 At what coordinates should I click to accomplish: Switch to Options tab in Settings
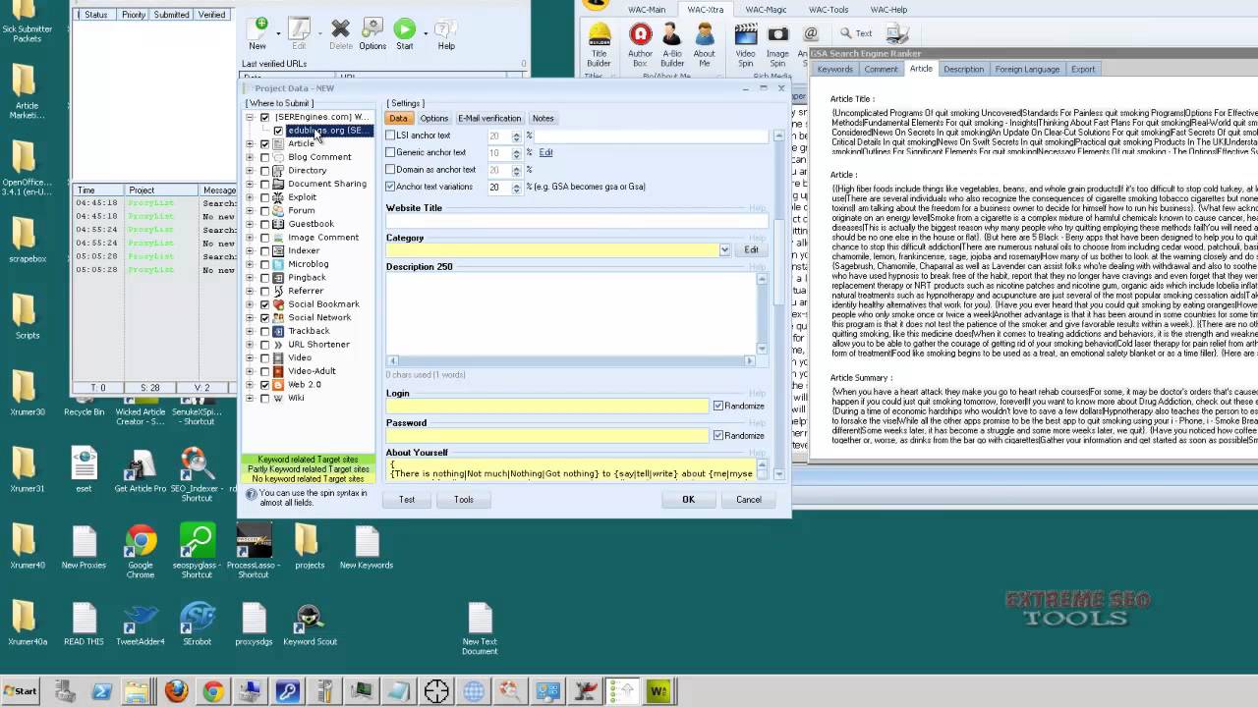pyautogui.click(x=433, y=118)
